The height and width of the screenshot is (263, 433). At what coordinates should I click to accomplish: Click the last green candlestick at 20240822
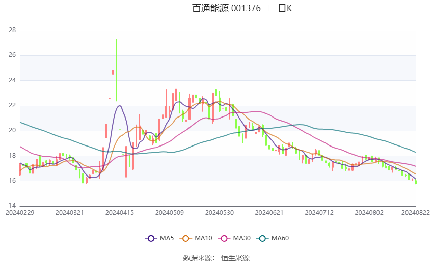click(416, 182)
